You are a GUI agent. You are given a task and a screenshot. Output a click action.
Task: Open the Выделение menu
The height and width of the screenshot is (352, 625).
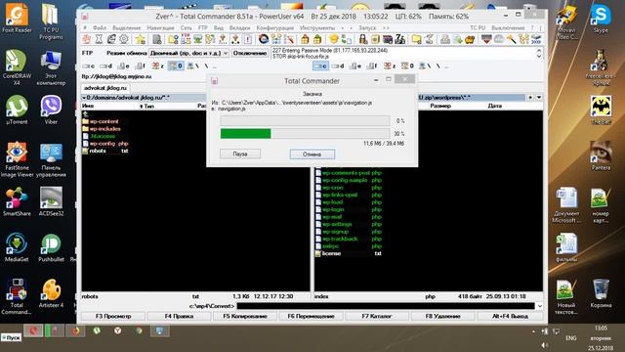click(x=126, y=28)
